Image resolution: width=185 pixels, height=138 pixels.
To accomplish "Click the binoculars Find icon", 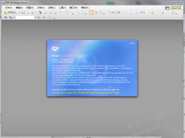I will (x=6, y=17).
